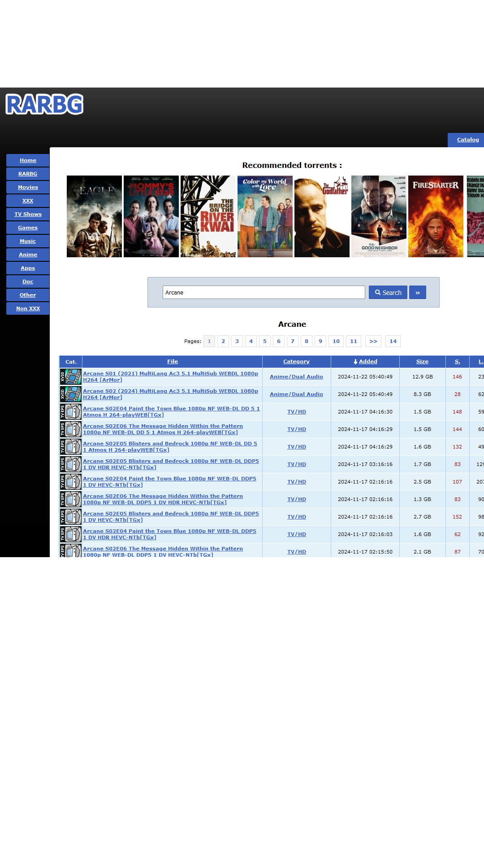Click TV EPS icon for S02E06 1.3 GB row
This screenshot has height=862, width=484.
click(x=71, y=499)
